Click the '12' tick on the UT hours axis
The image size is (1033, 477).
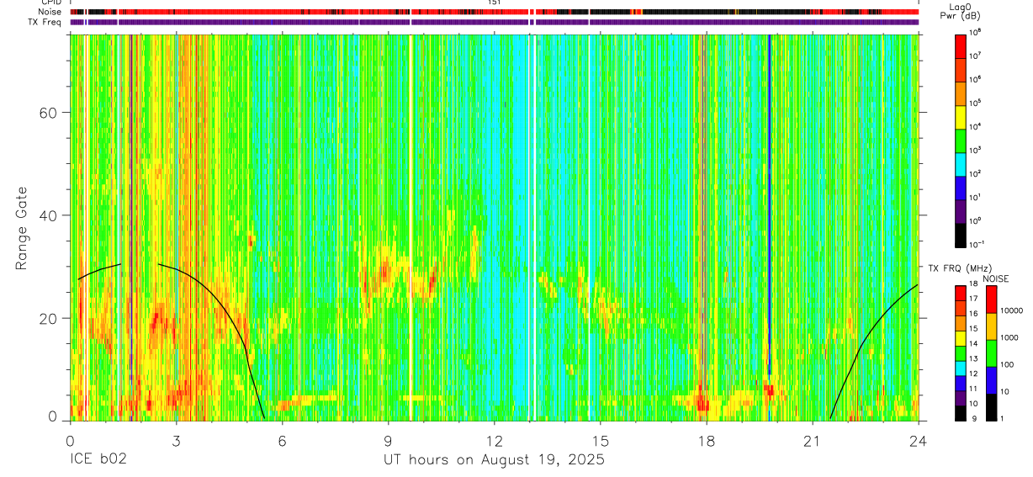pos(494,441)
